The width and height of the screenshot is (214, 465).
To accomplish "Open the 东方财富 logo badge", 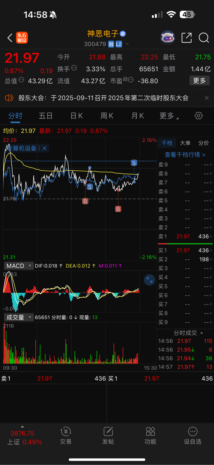I will coord(22,38).
